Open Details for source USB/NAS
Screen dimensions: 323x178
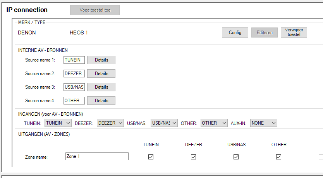point(101,87)
